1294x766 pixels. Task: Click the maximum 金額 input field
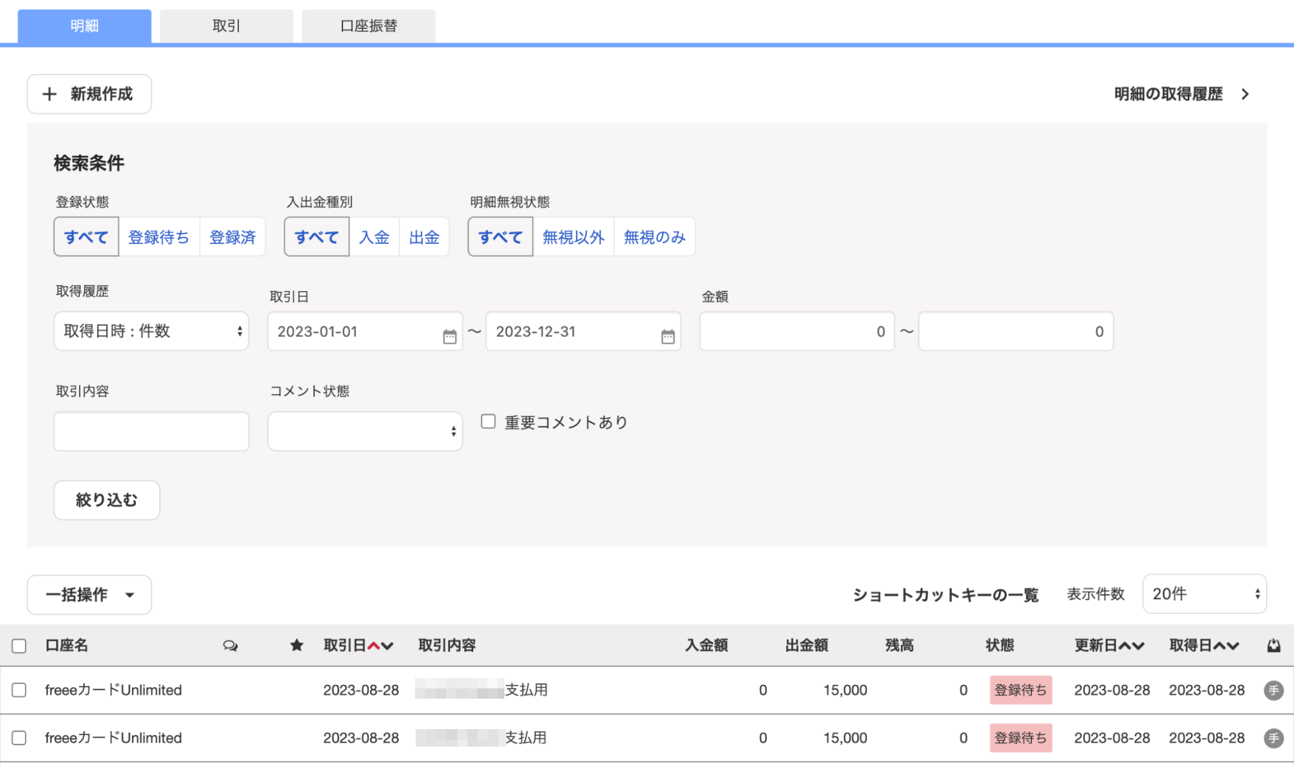coord(1016,331)
